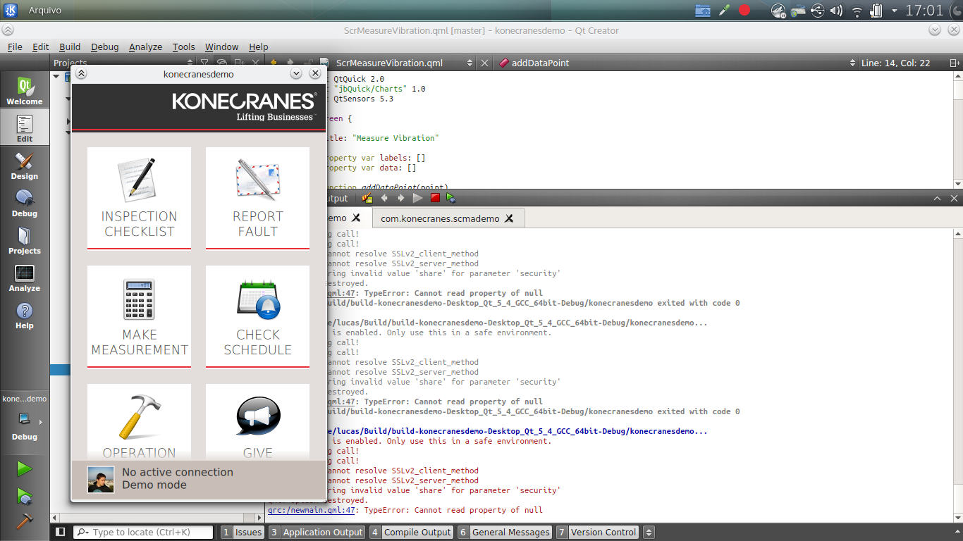Open the Window menu
This screenshot has height=541, width=963.
222,46
